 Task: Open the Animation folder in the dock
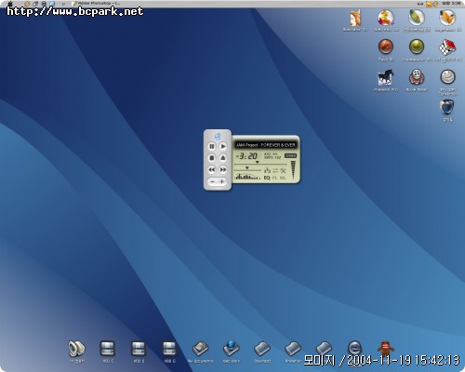(293, 352)
